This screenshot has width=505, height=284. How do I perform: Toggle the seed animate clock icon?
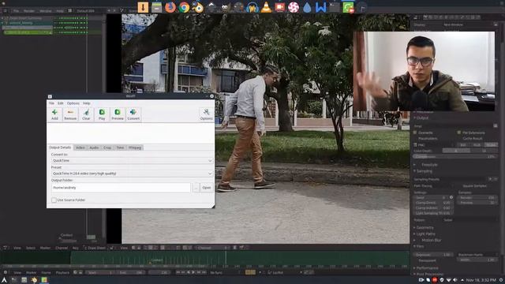click(451, 197)
